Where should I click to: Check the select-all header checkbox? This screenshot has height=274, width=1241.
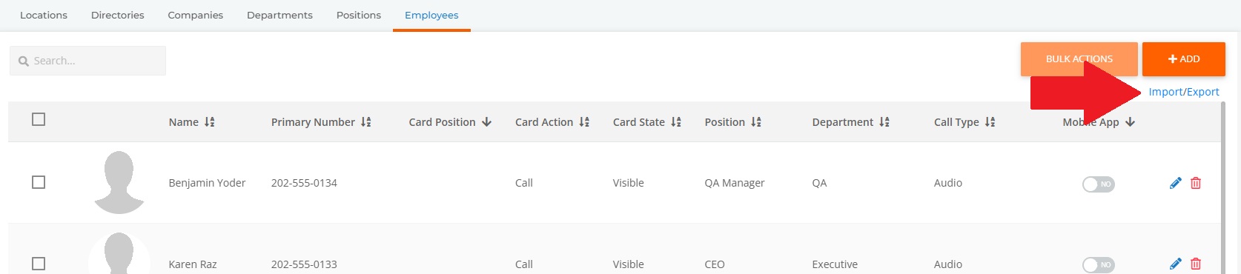point(39,119)
